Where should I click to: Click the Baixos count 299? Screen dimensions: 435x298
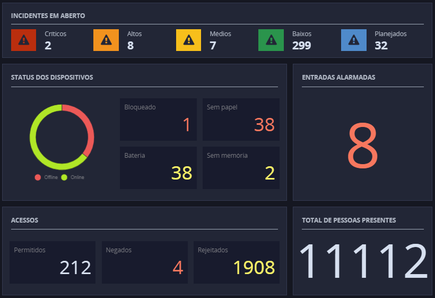(301, 46)
